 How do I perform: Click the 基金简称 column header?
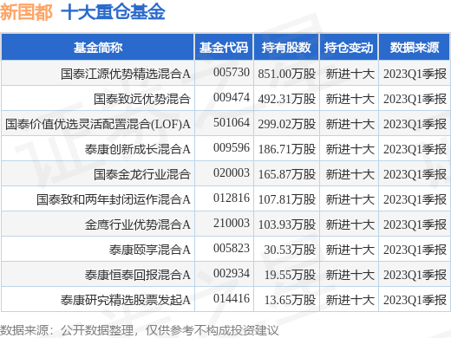click(98, 47)
